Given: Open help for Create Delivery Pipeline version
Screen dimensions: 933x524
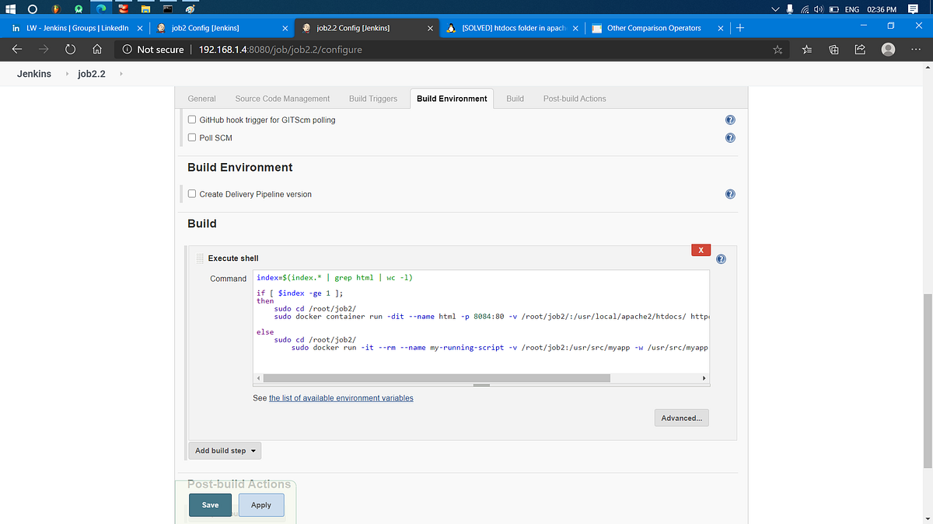Looking at the screenshot, I should [x=729, y=193].
